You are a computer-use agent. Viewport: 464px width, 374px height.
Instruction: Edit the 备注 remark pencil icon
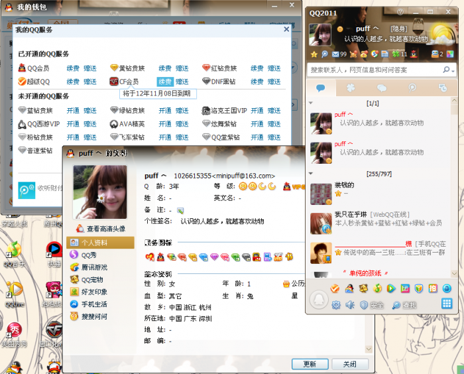180,211
